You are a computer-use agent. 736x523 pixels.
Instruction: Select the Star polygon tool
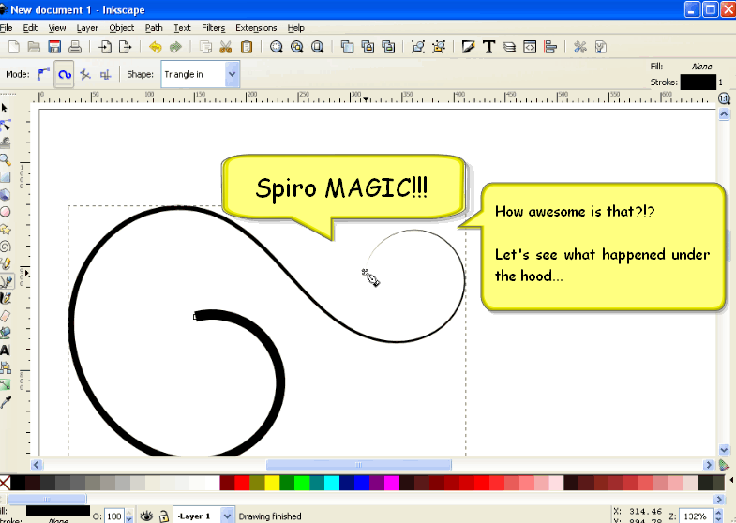click(x=5, y=230)
